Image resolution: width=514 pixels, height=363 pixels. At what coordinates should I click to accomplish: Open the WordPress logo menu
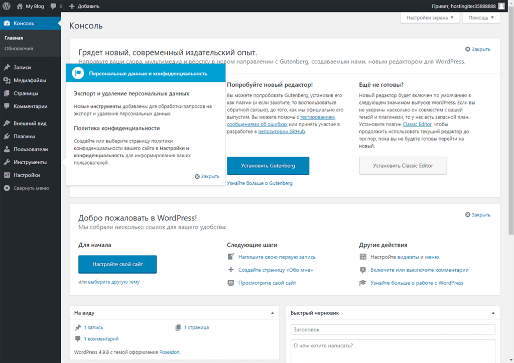coord(7,6)
